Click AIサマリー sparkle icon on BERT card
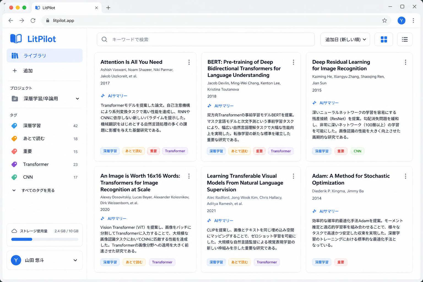Viewport: 423px width, 282px height. [x=209, y=106]
